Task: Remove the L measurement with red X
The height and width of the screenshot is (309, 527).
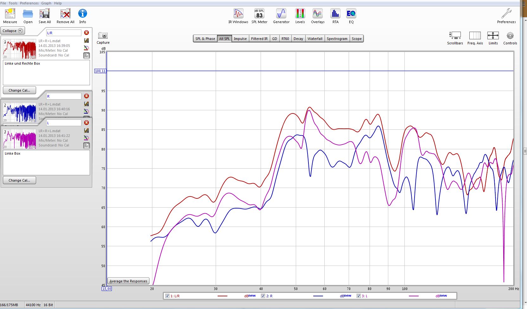Action: [86, 123]
